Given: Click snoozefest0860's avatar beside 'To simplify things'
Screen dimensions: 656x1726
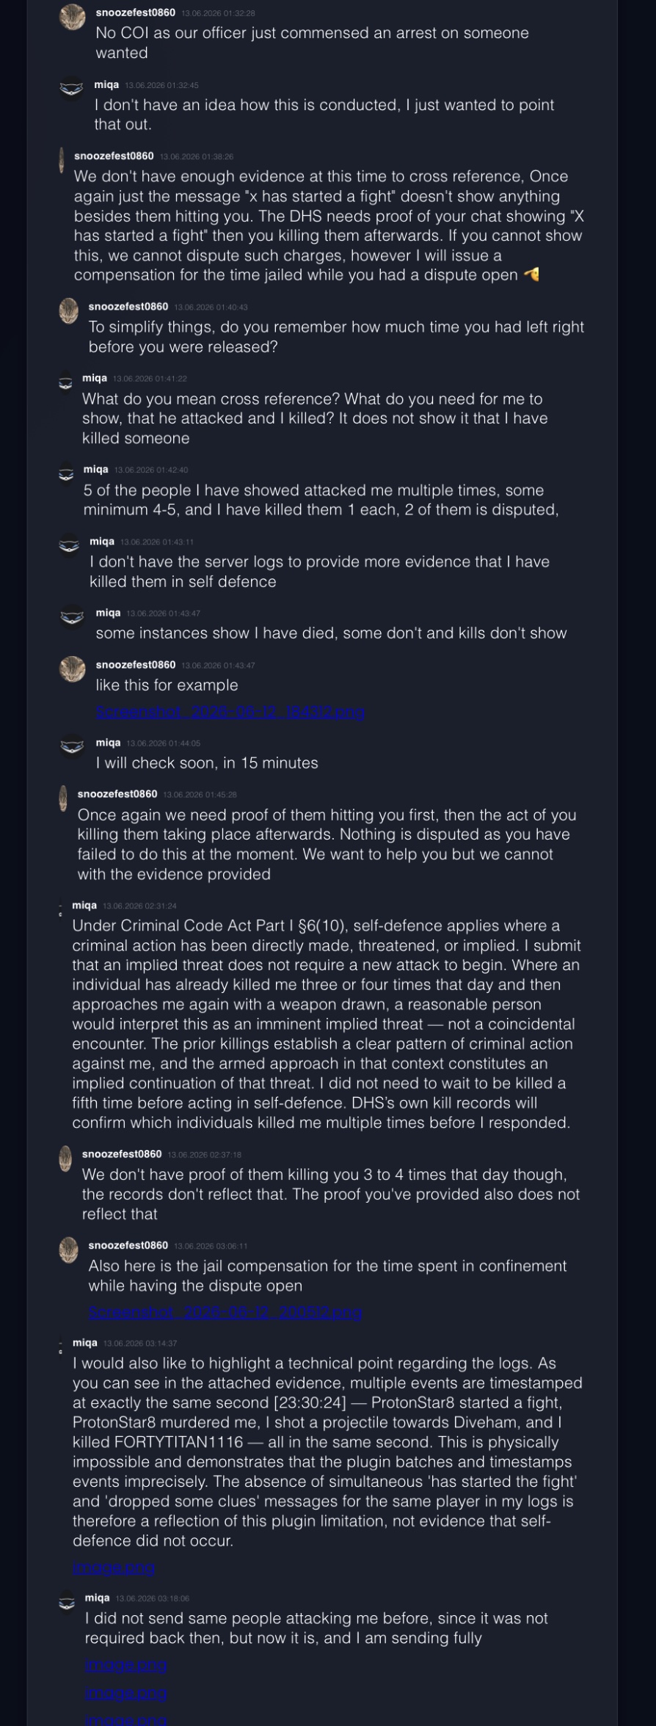Looking at the screenshot, I should click(x=68, y=311).
